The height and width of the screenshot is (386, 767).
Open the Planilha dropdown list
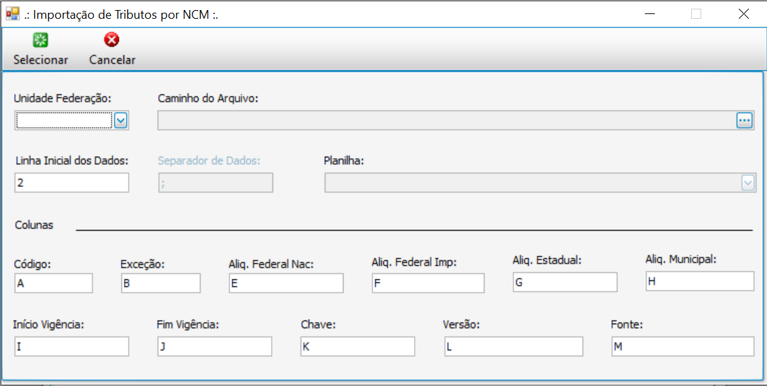tap(748, 183)
